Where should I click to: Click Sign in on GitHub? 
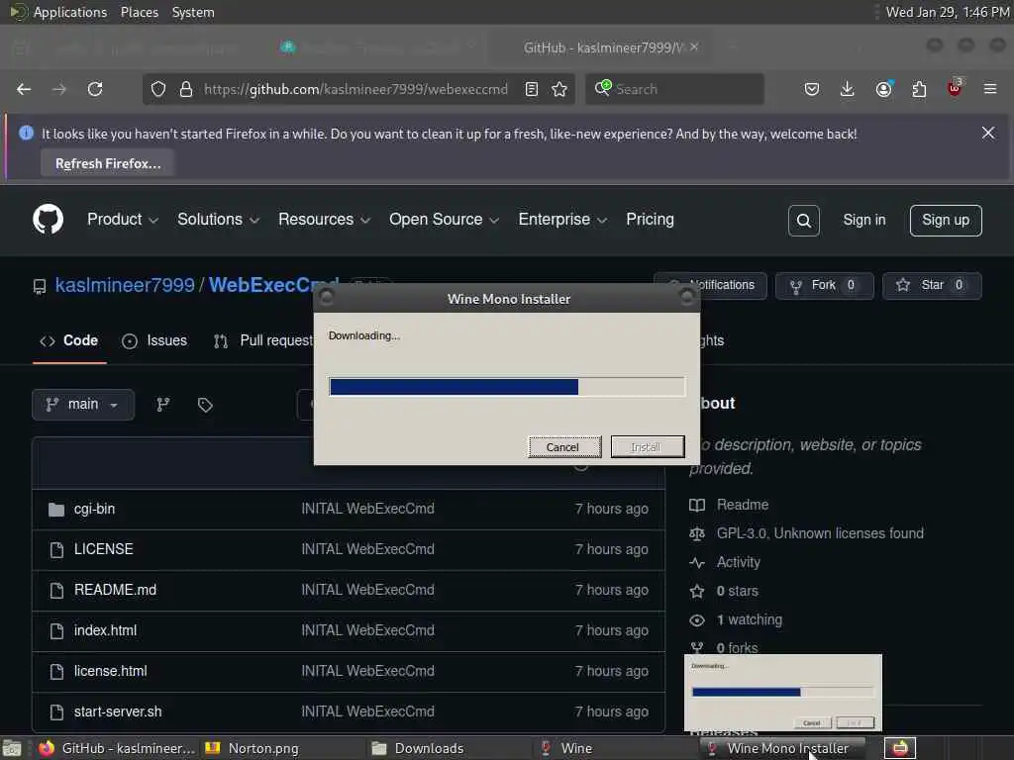tap(863, 221)
